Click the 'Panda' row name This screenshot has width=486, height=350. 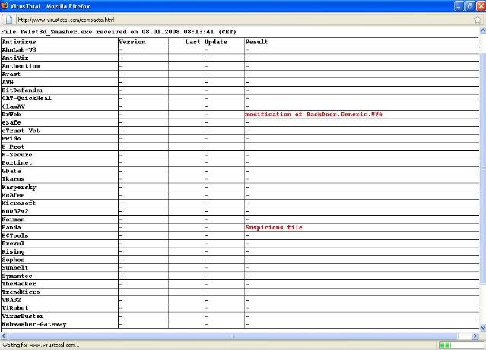pyautogui.click(x=11, y=227)
